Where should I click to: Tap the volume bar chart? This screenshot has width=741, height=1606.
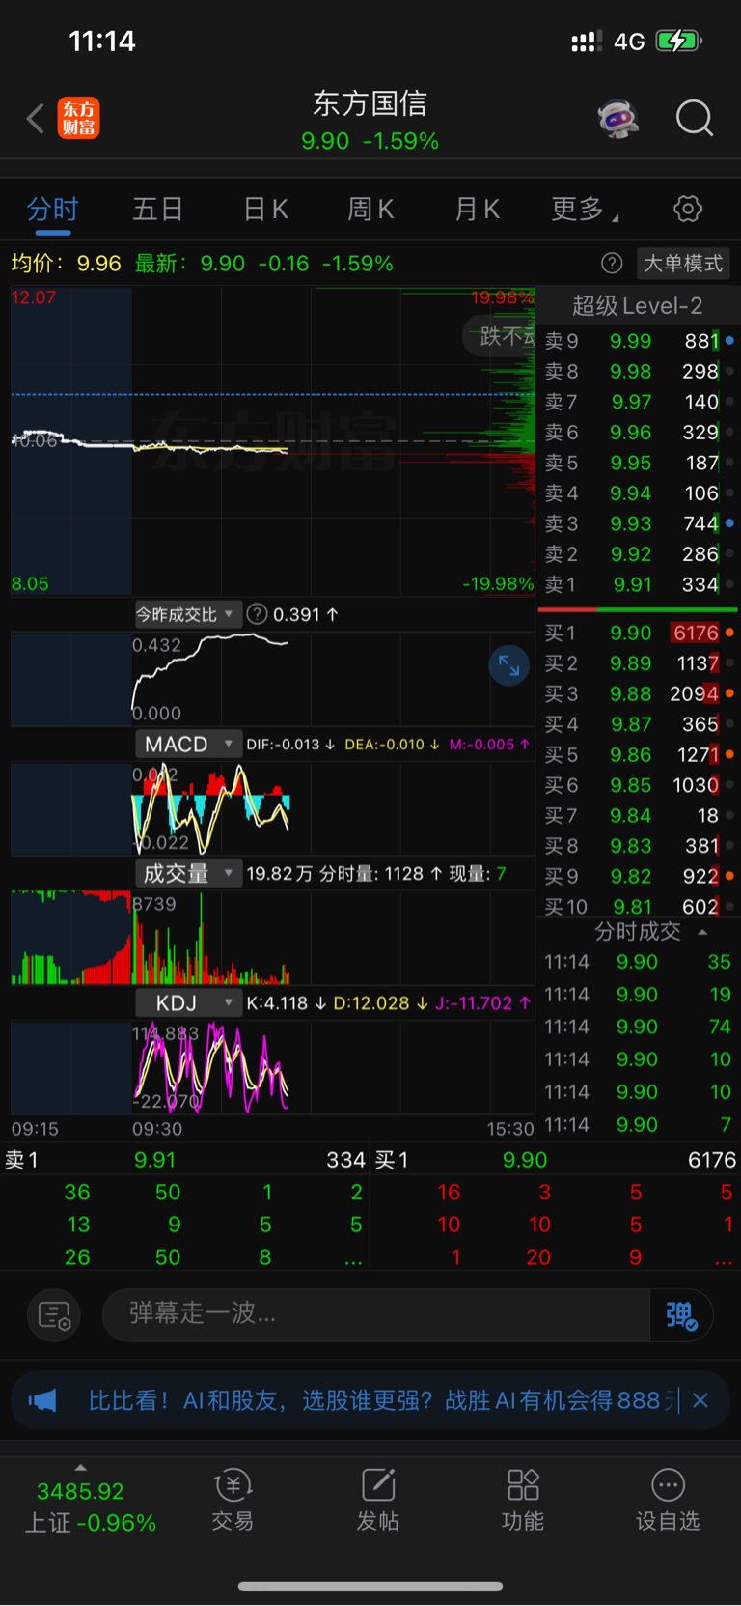(273, 938)
